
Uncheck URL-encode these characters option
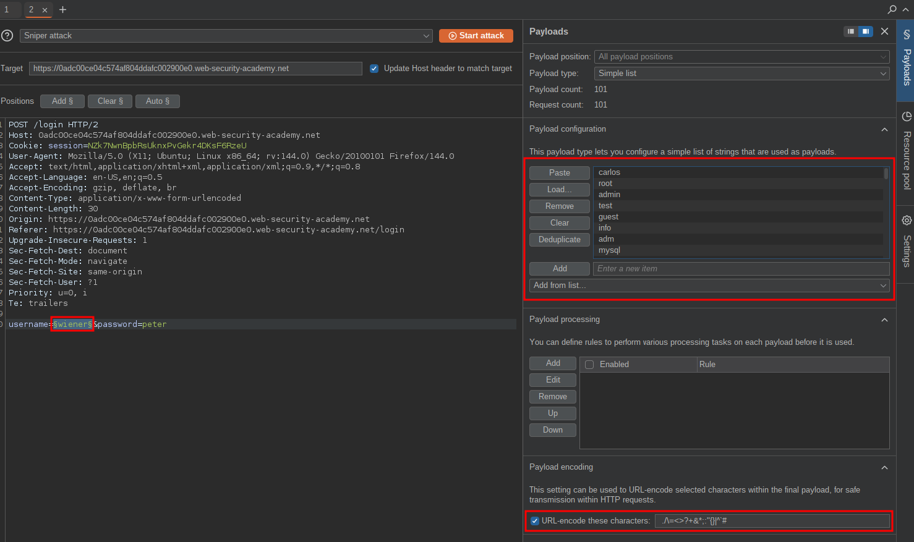point(535,521)
